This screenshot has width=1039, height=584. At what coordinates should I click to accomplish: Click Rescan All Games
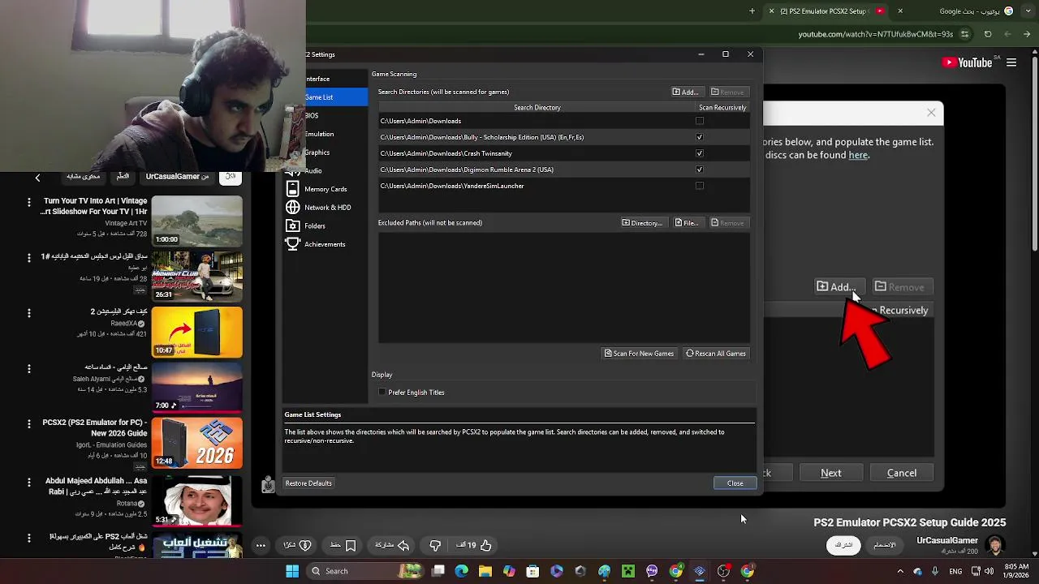point(716,354)
